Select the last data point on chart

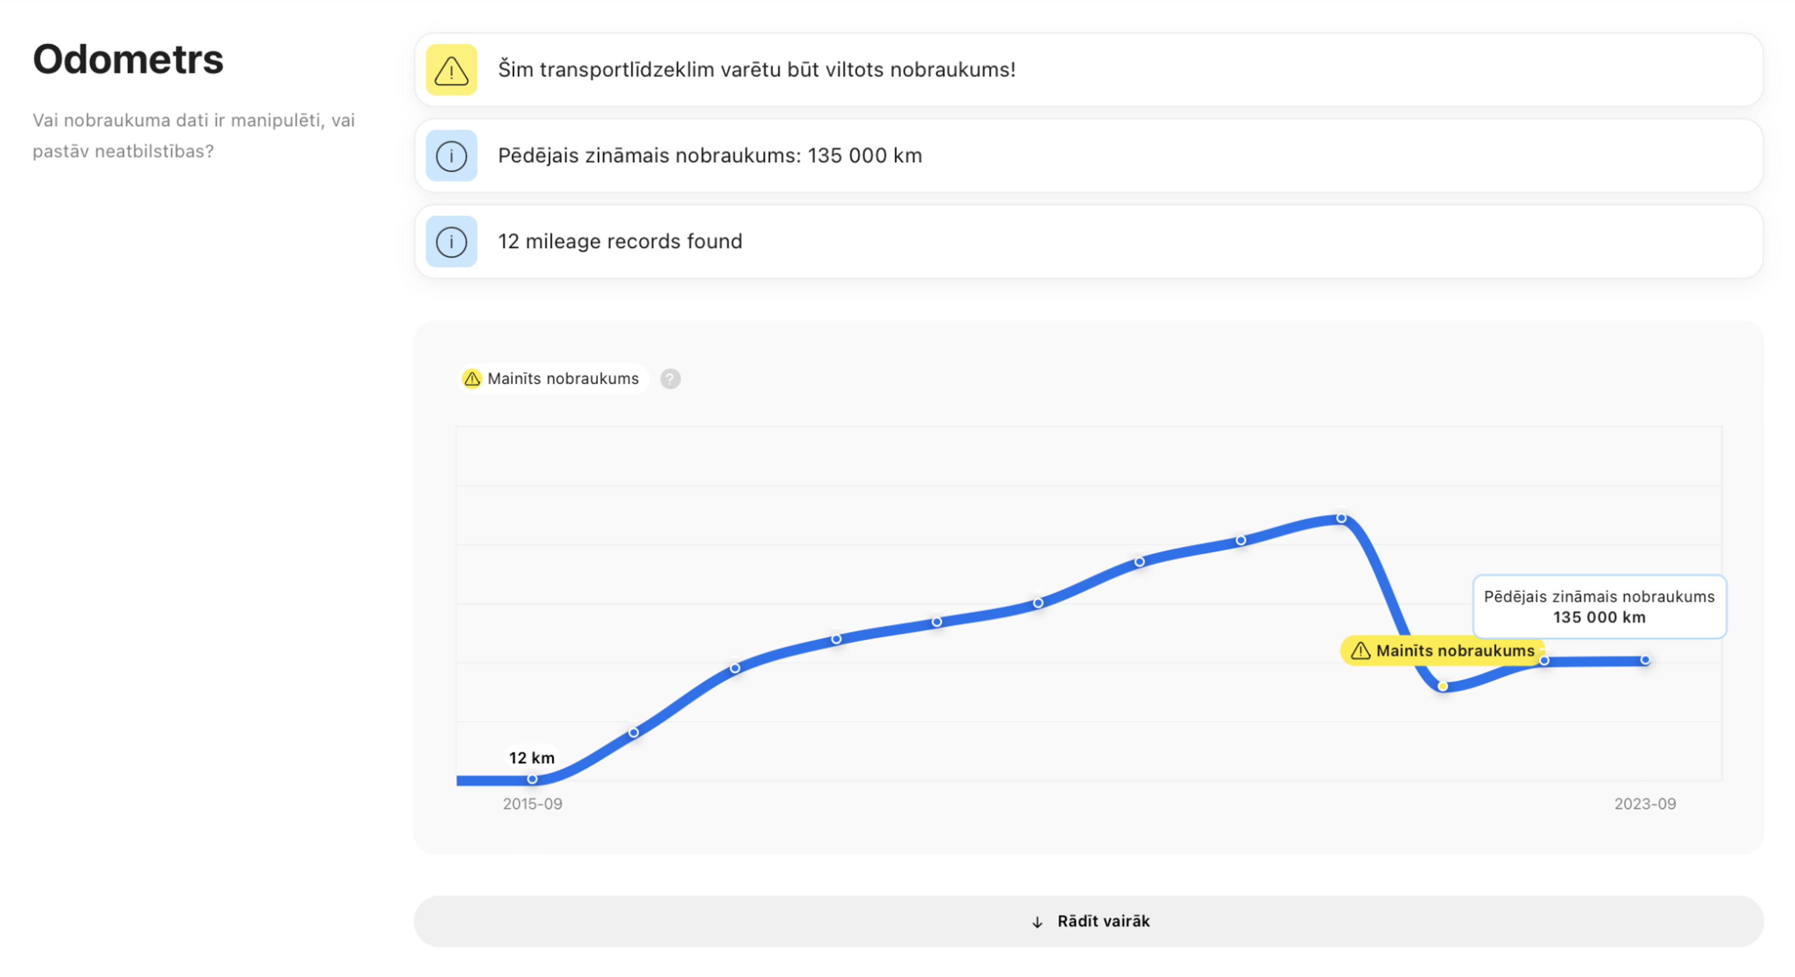coord(1645,660)
